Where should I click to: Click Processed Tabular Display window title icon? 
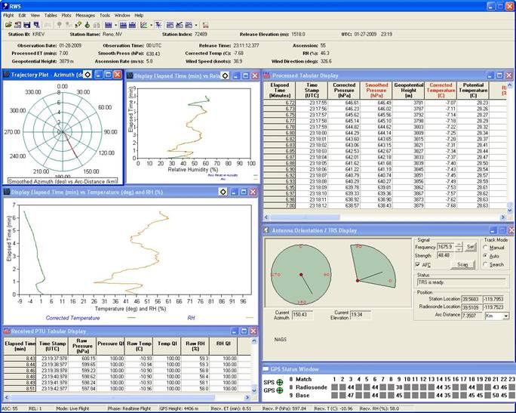(x=266, y=76)
